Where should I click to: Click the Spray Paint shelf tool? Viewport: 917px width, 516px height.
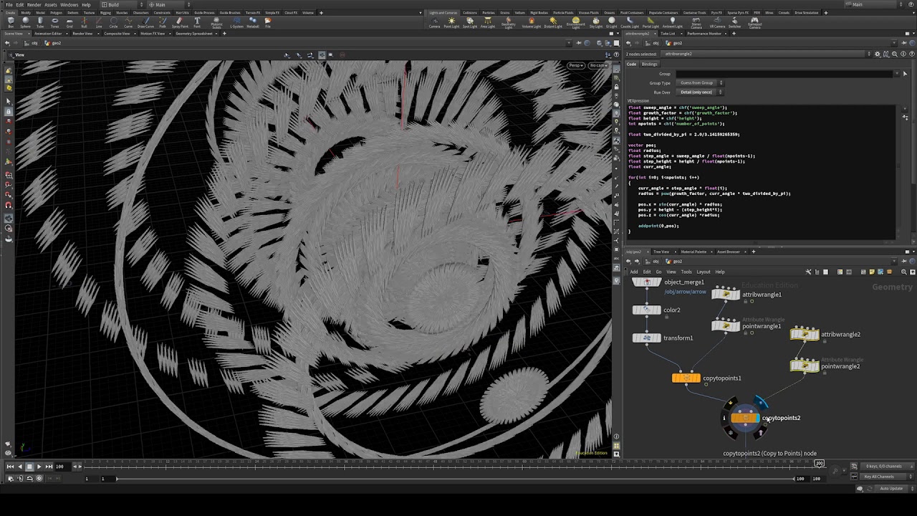179,22
